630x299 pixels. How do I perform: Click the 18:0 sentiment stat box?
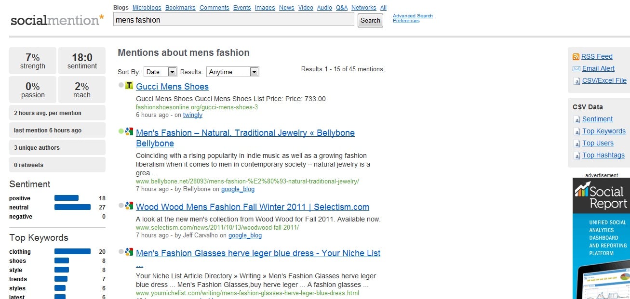[x=82, y=61]
